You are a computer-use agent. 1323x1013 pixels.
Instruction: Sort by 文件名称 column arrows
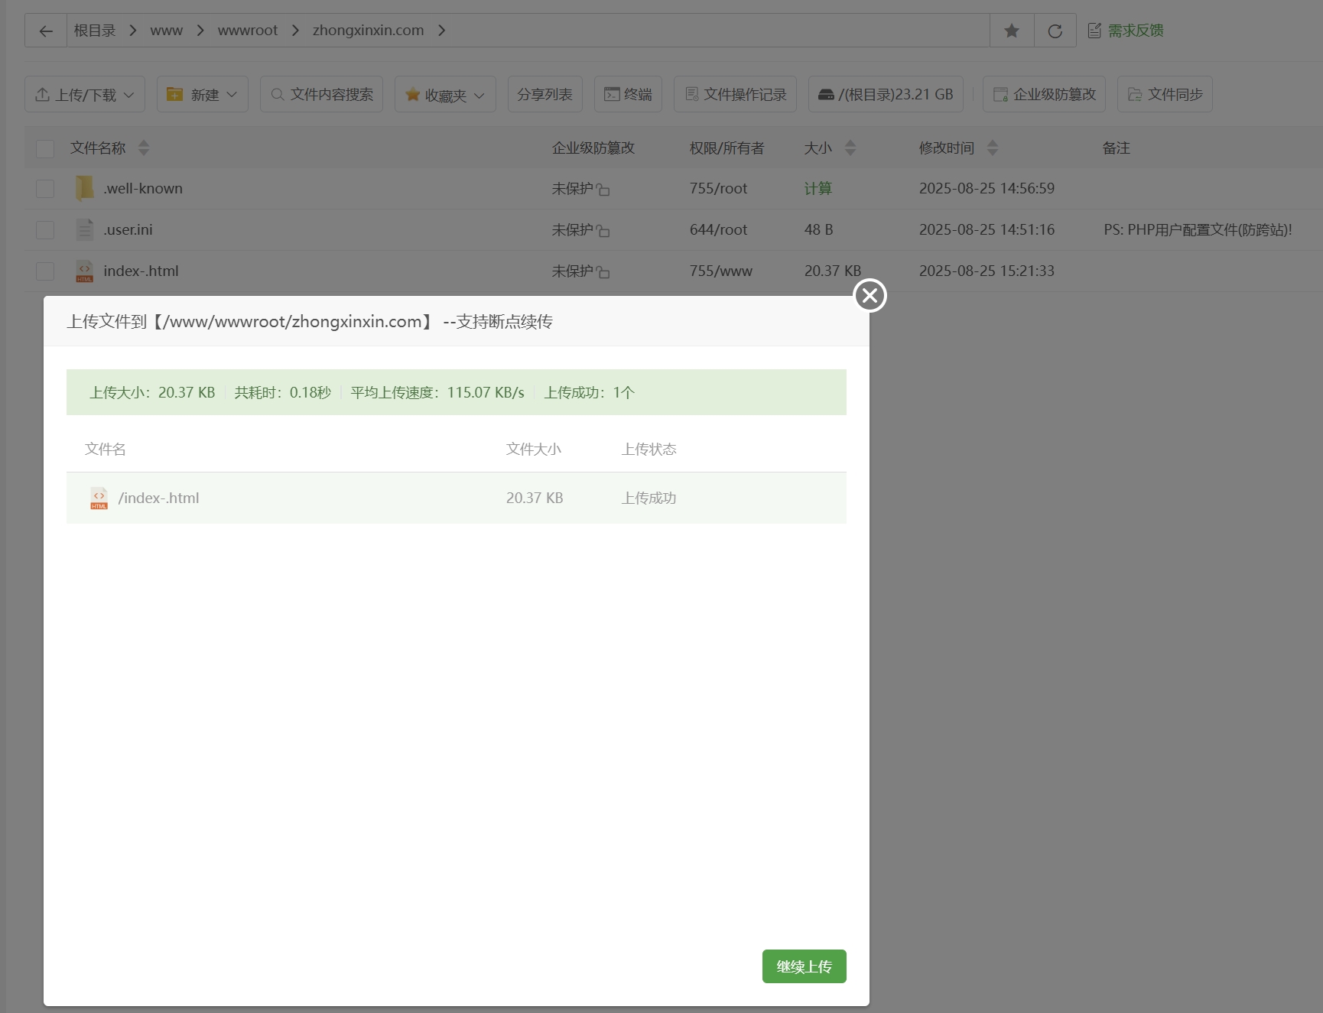click(x=144, y=148)
